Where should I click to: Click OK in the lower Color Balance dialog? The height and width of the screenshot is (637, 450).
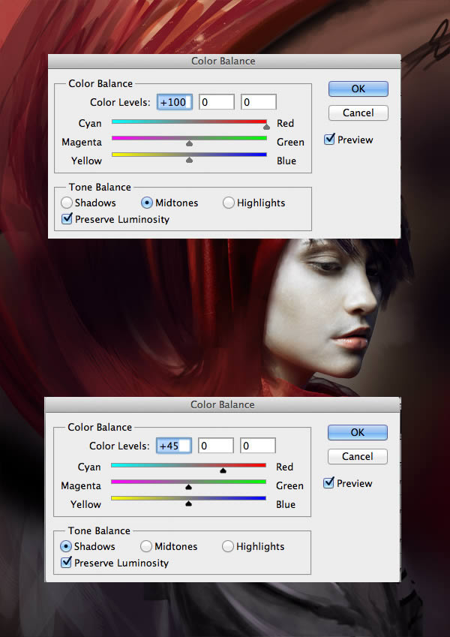click(358, 432)
